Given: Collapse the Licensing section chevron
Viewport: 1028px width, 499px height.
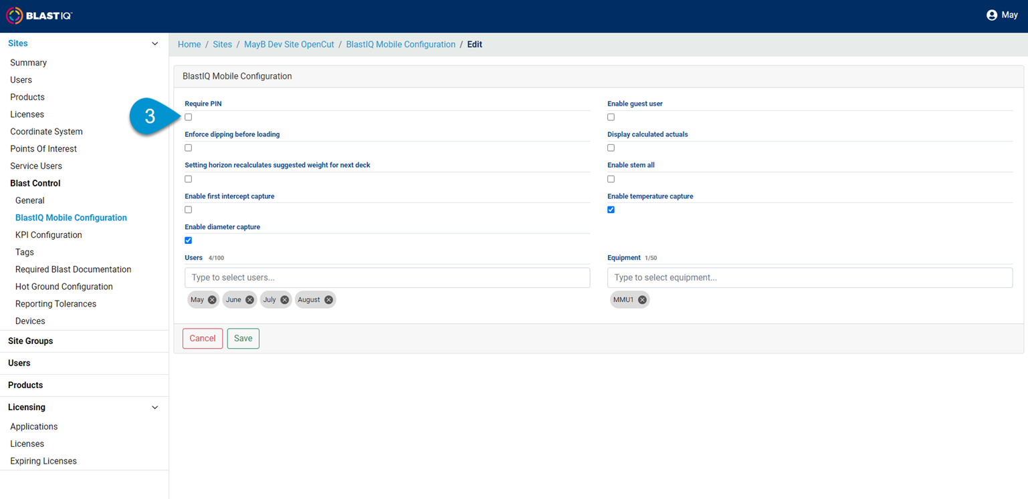Looking at the screenshot, I should click(x=155, y=407).
